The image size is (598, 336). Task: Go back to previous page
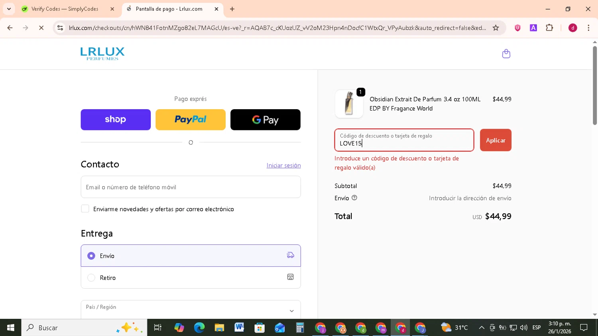coord(10,28)
